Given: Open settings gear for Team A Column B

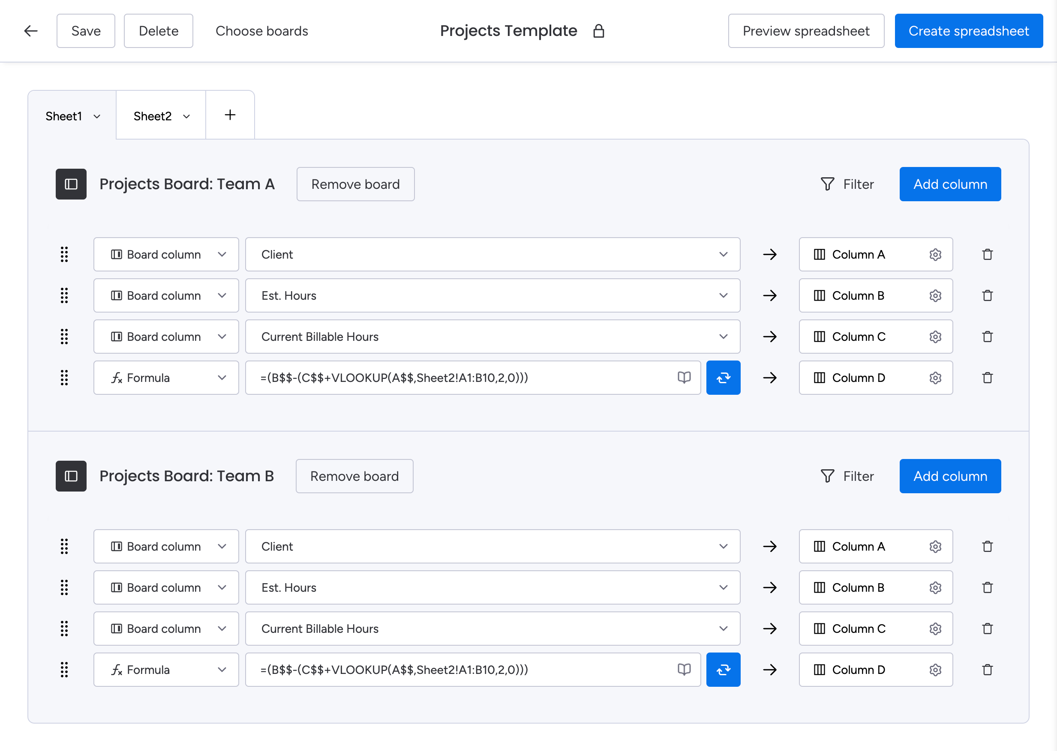Looking at the screenshot, I should [935, 295].
